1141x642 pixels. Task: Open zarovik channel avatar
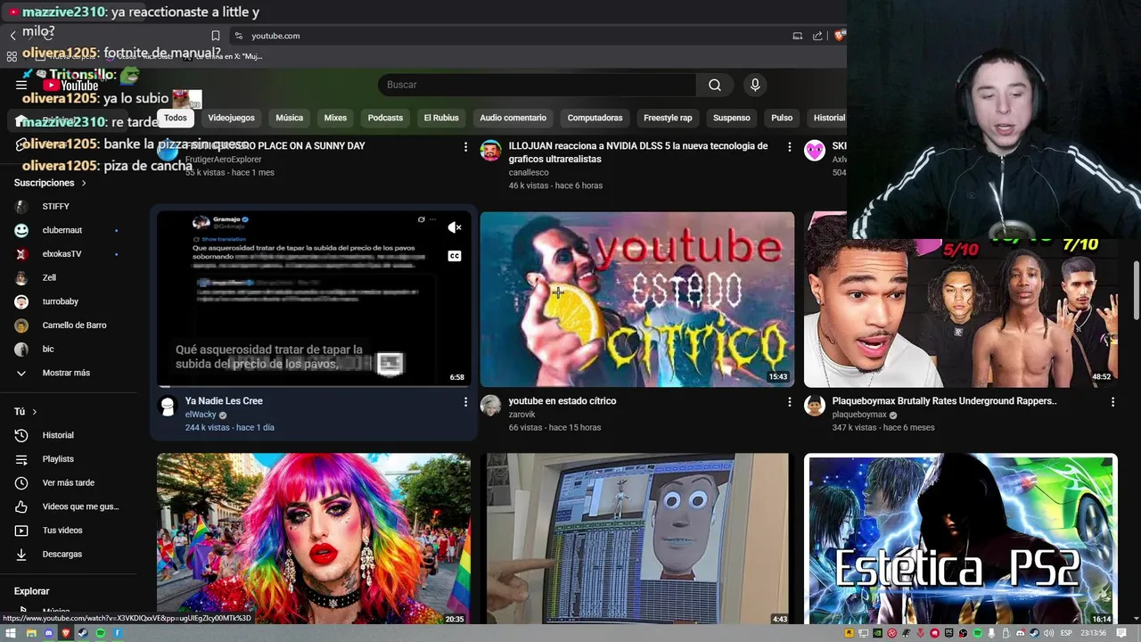(x=491, y=407)
